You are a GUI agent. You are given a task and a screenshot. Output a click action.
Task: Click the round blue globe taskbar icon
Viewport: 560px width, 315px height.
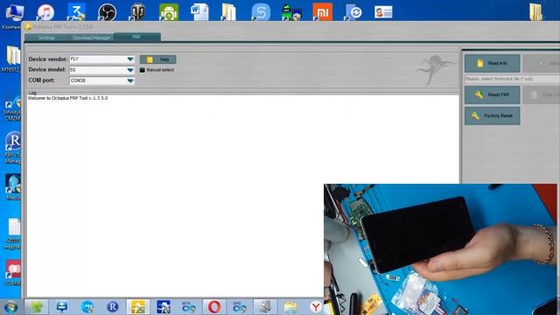tap(87, 307)
